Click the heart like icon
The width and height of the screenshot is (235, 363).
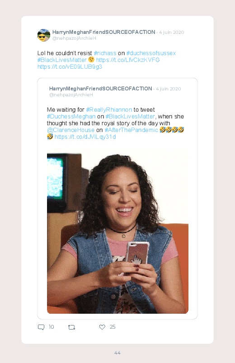102,327
